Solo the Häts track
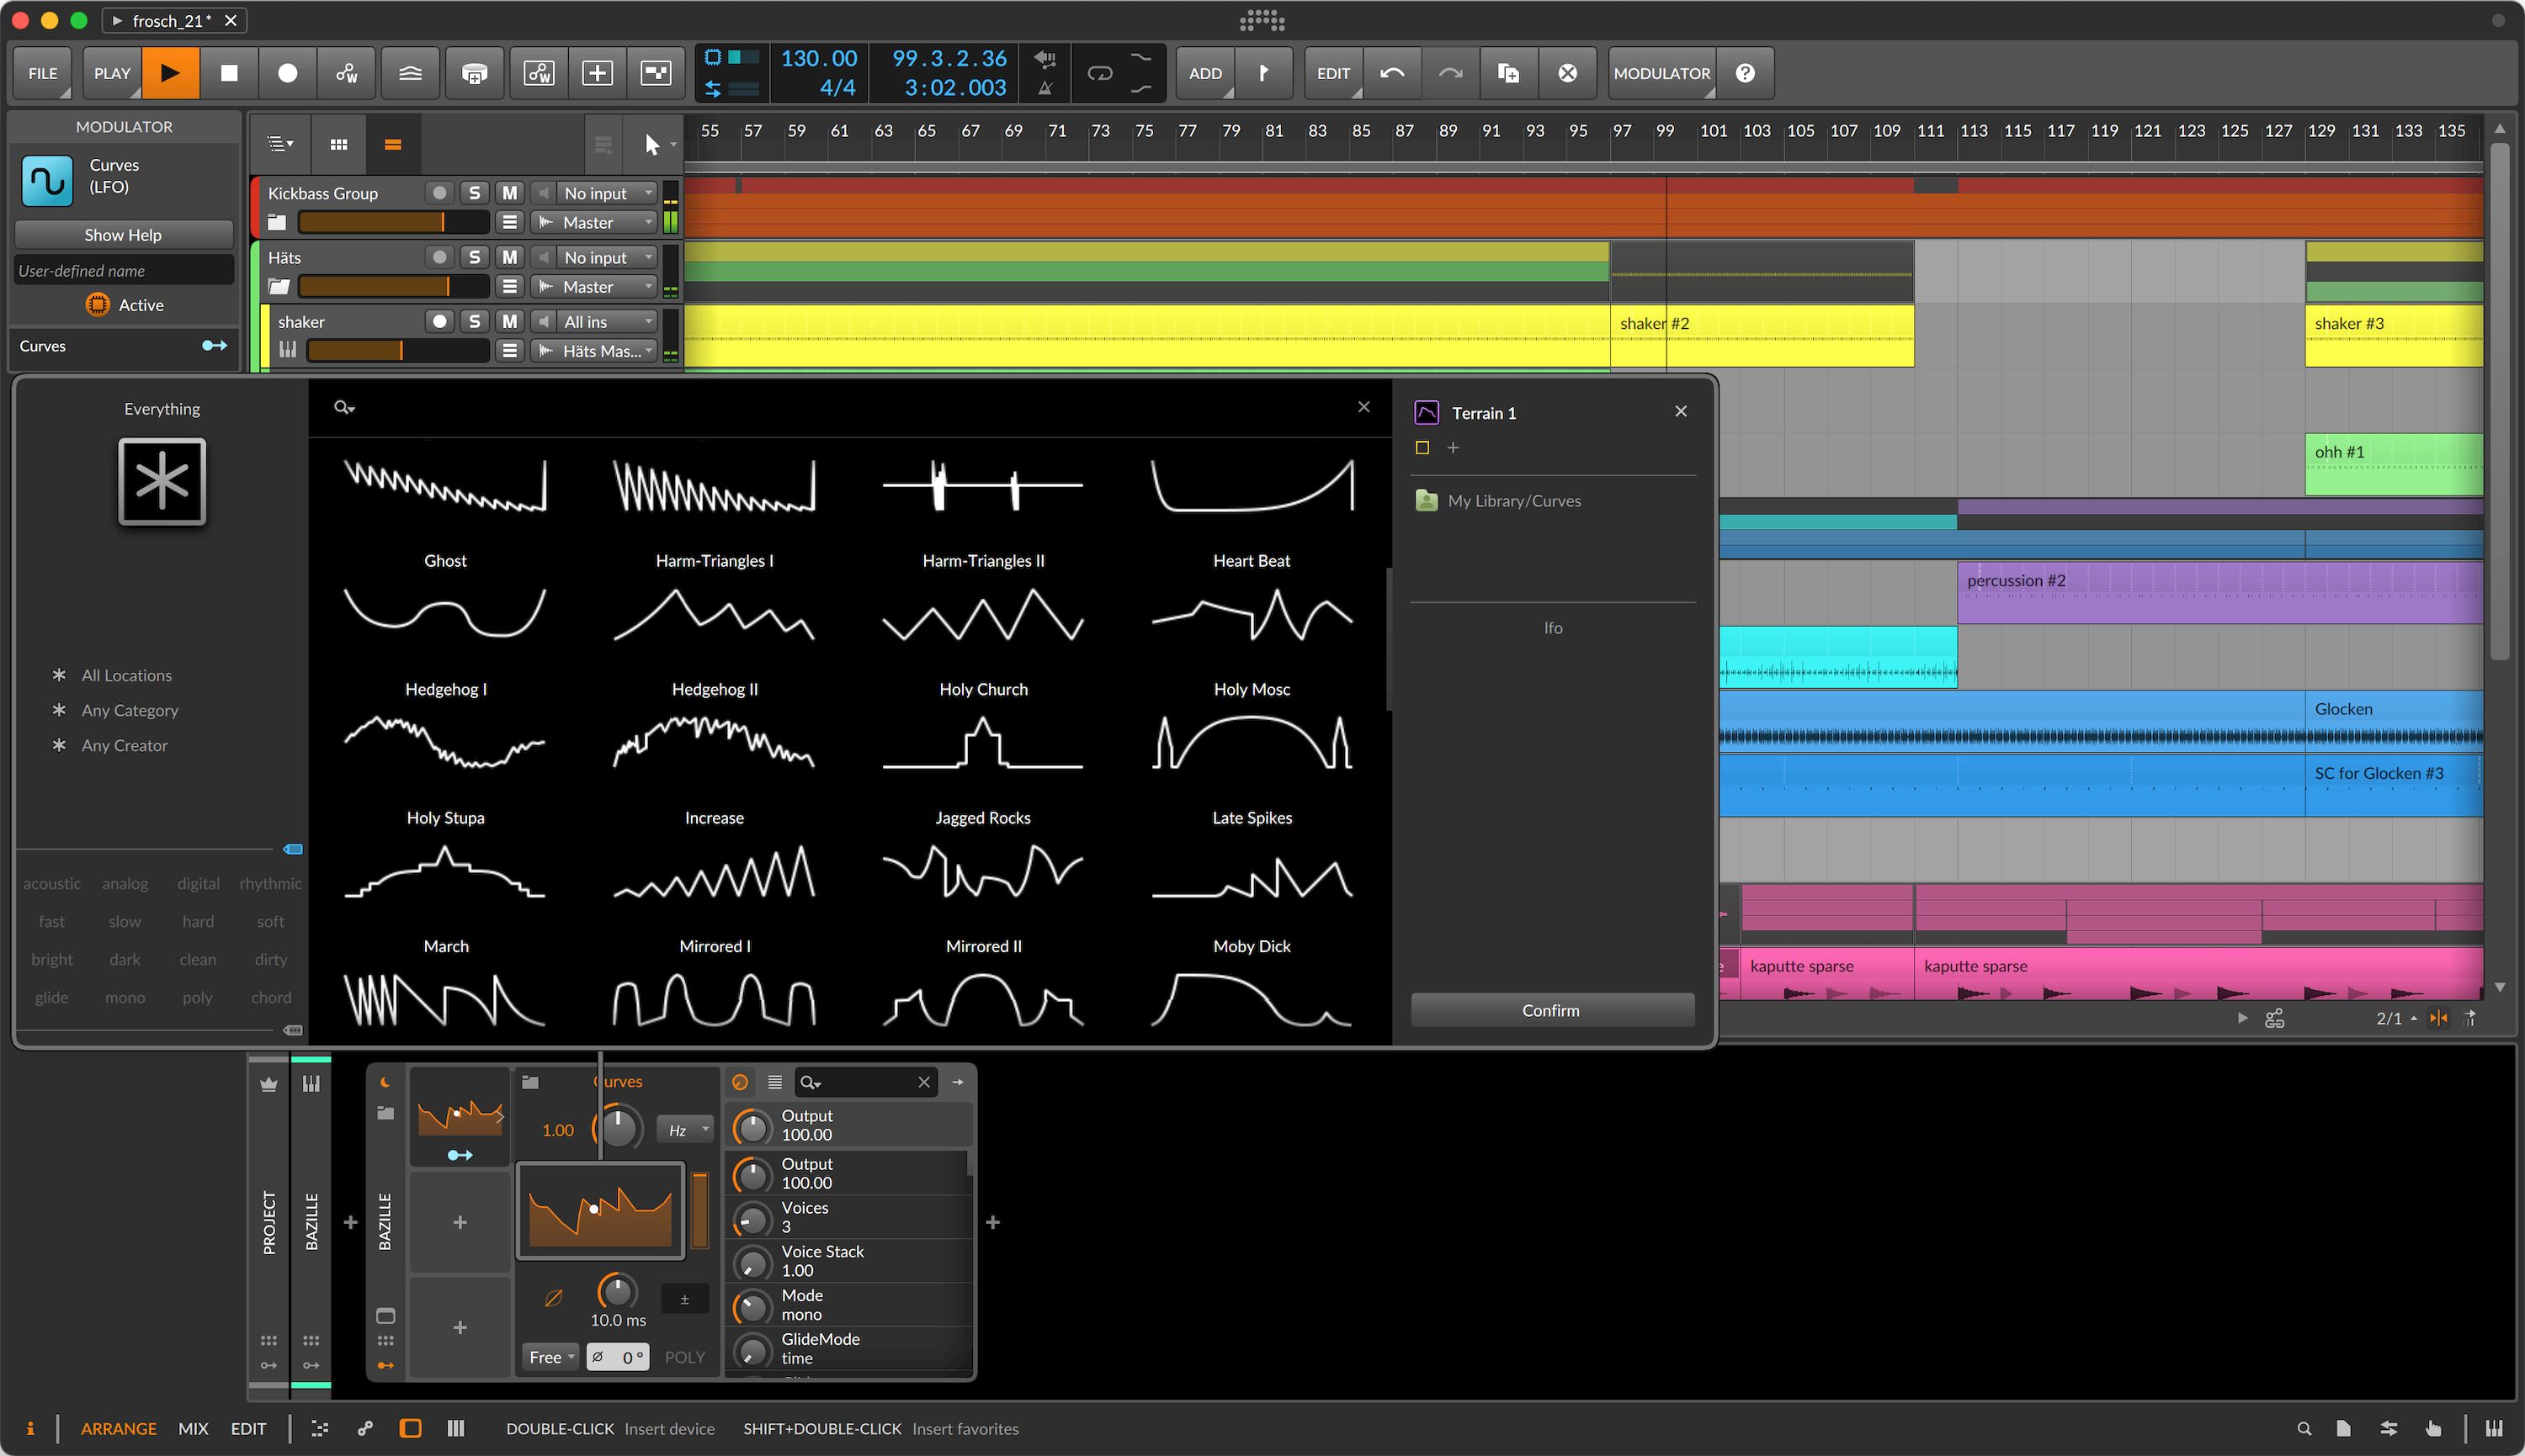The height and width of the screenshot is (1456, 2525). [474, 257]
